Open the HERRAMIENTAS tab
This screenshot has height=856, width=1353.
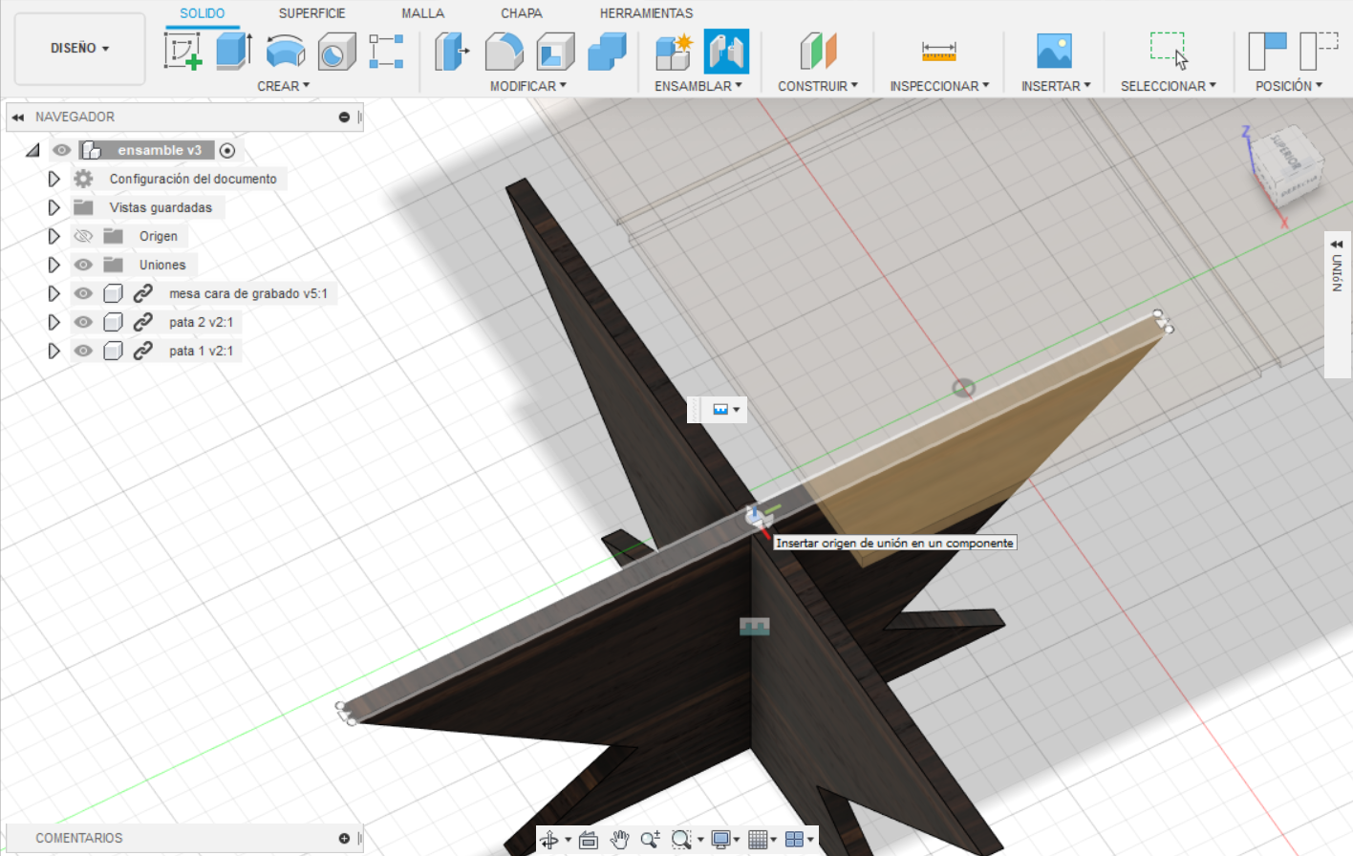pyautogui.click(x=647, y=13)
